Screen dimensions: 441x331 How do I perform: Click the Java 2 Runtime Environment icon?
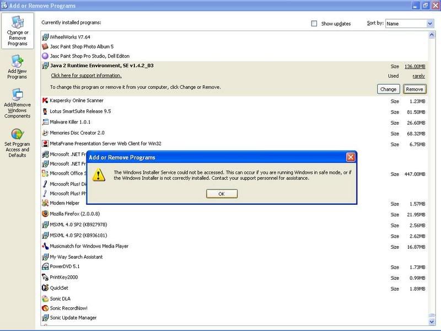[x=45, y=66]
